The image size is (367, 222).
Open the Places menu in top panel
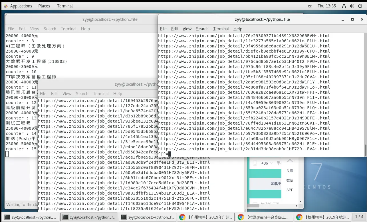44,6
